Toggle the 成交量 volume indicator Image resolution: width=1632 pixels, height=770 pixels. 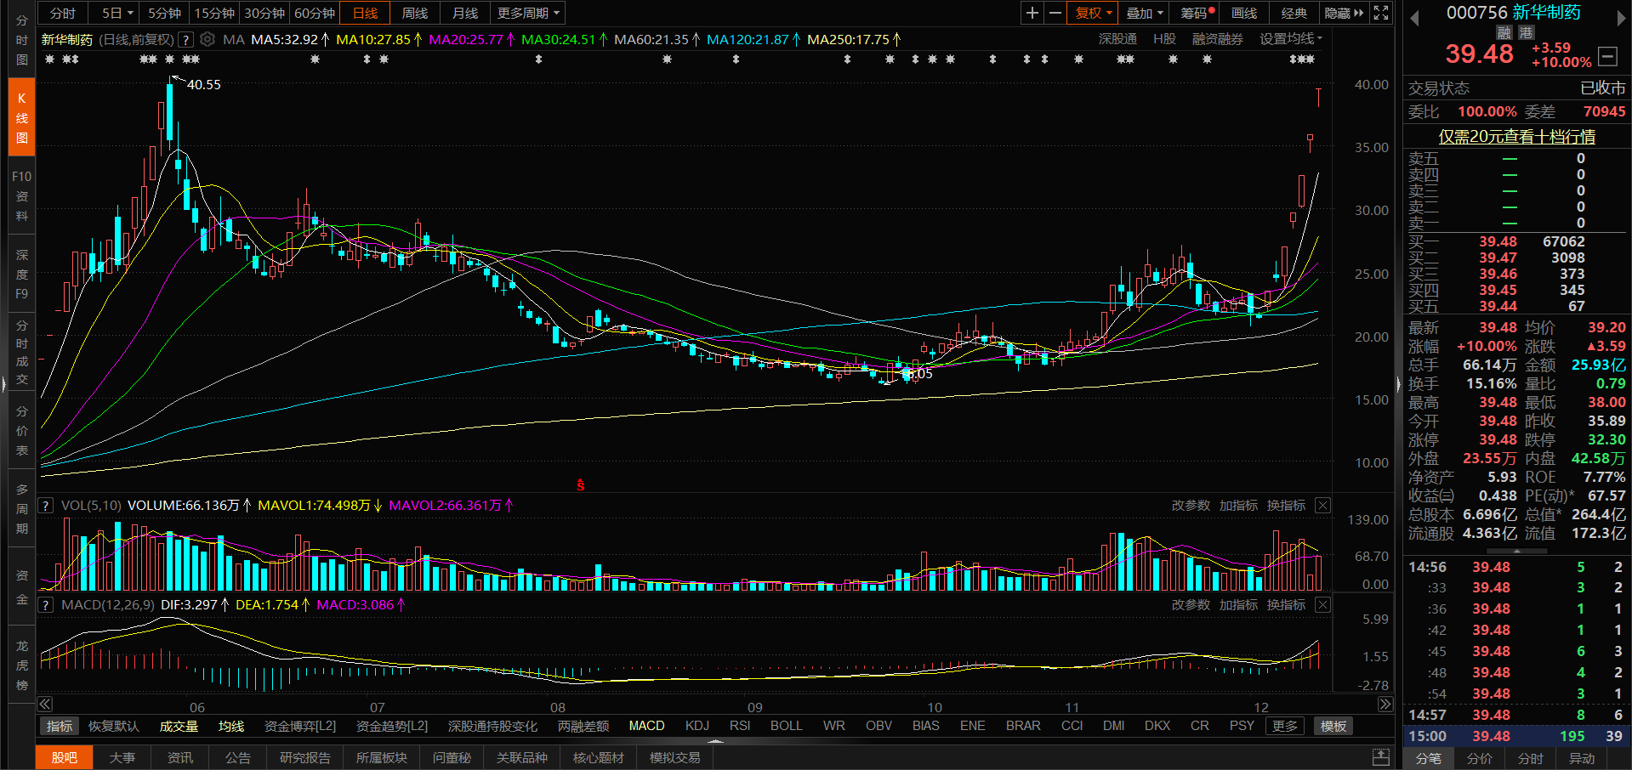179,726
